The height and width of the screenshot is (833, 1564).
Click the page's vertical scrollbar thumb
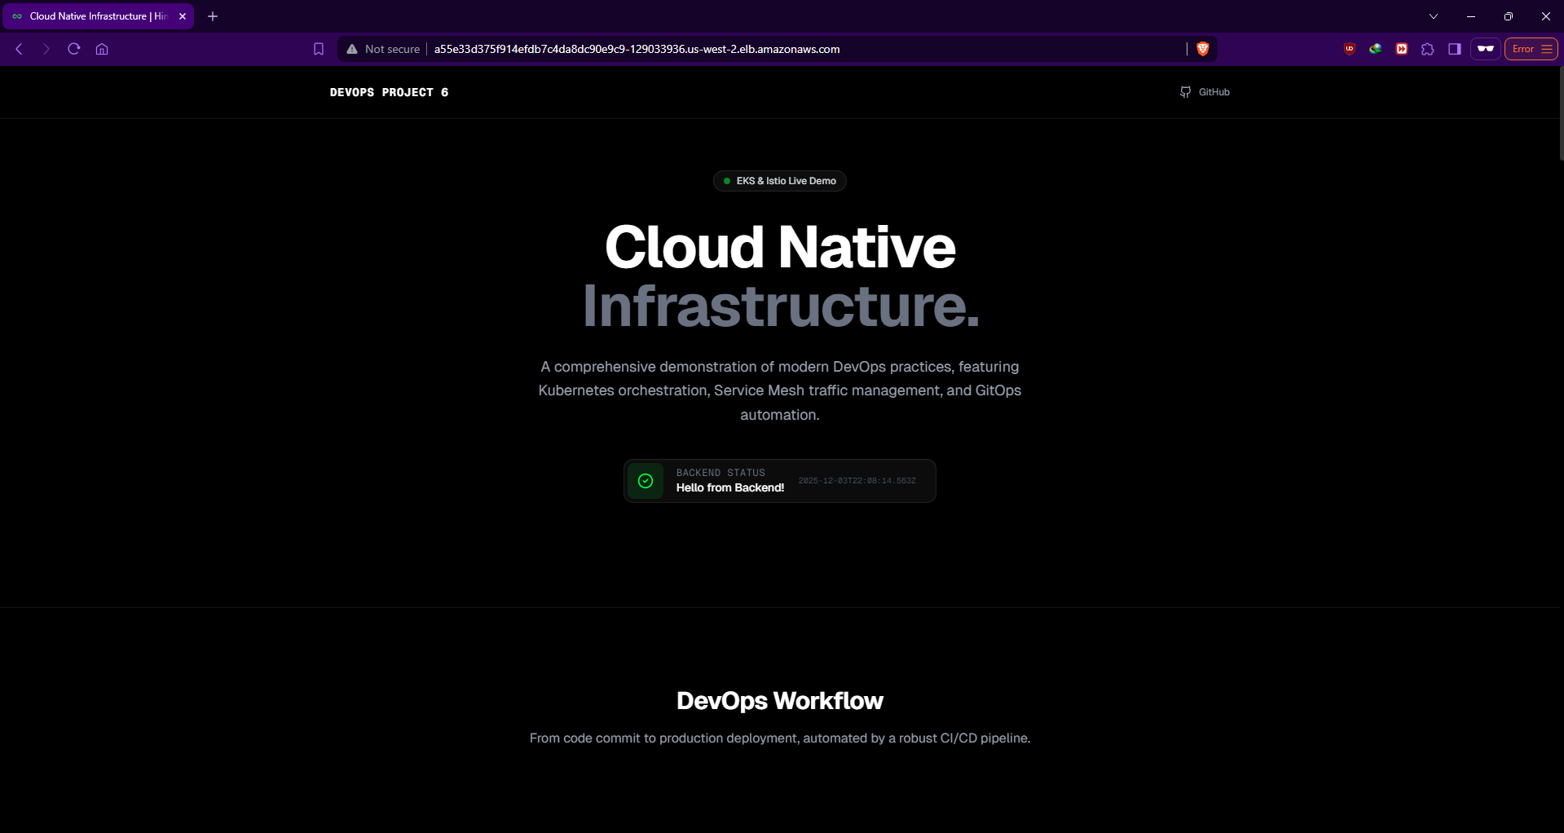coord(1561,114)
